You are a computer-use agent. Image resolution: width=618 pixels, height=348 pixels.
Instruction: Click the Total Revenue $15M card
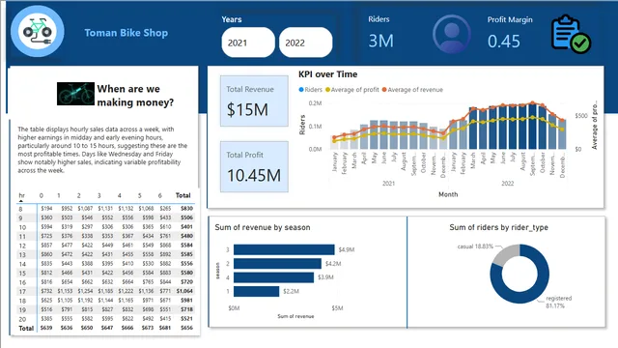(254, 101)
